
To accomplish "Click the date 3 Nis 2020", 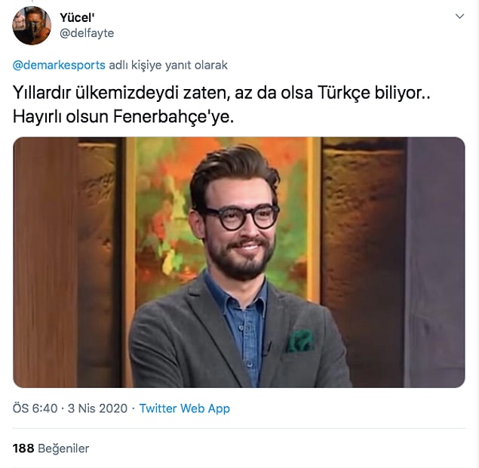I will pos(97,408).
